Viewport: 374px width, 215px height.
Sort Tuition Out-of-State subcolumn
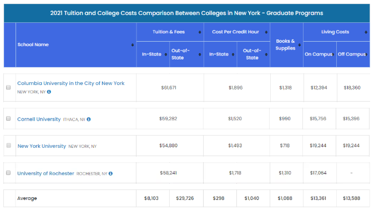pyautogui.click(x=200, y=54)
